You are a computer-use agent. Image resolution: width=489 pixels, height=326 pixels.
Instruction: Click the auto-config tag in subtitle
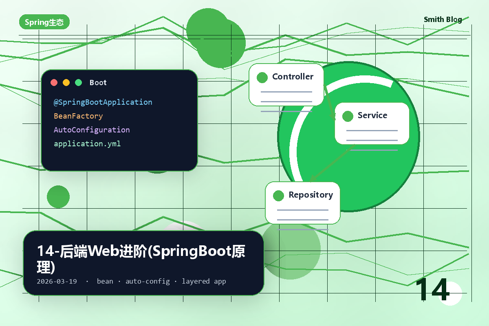pyautogui.click(x=148, y=282)
